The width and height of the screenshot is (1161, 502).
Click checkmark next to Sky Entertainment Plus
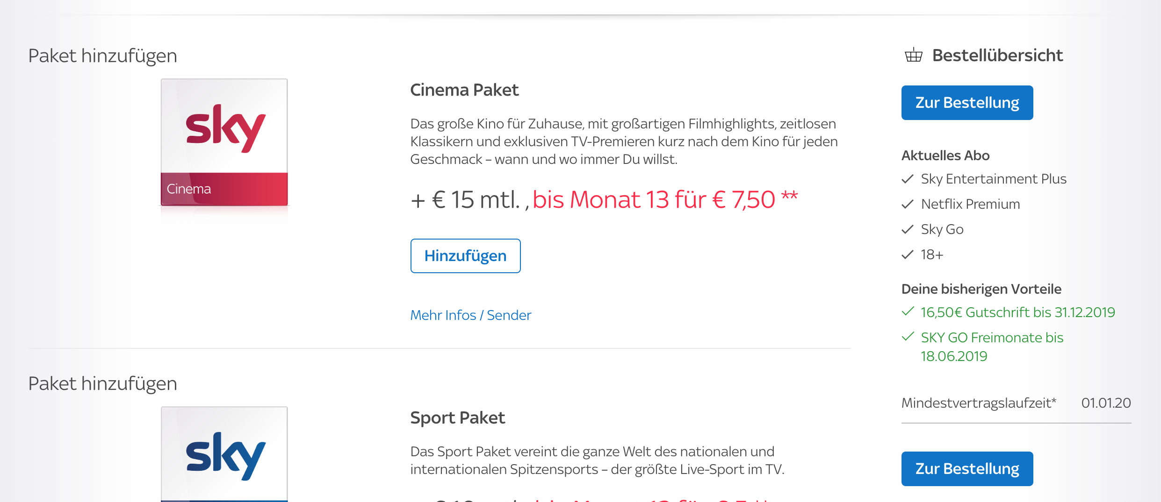point(907,179)
